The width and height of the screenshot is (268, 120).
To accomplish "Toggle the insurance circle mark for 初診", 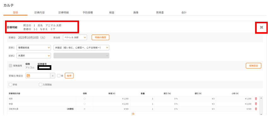I will coord(85,99).
